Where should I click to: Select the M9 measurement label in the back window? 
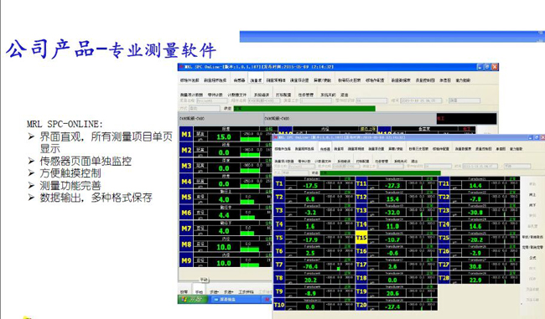click(x=186, y=260)
